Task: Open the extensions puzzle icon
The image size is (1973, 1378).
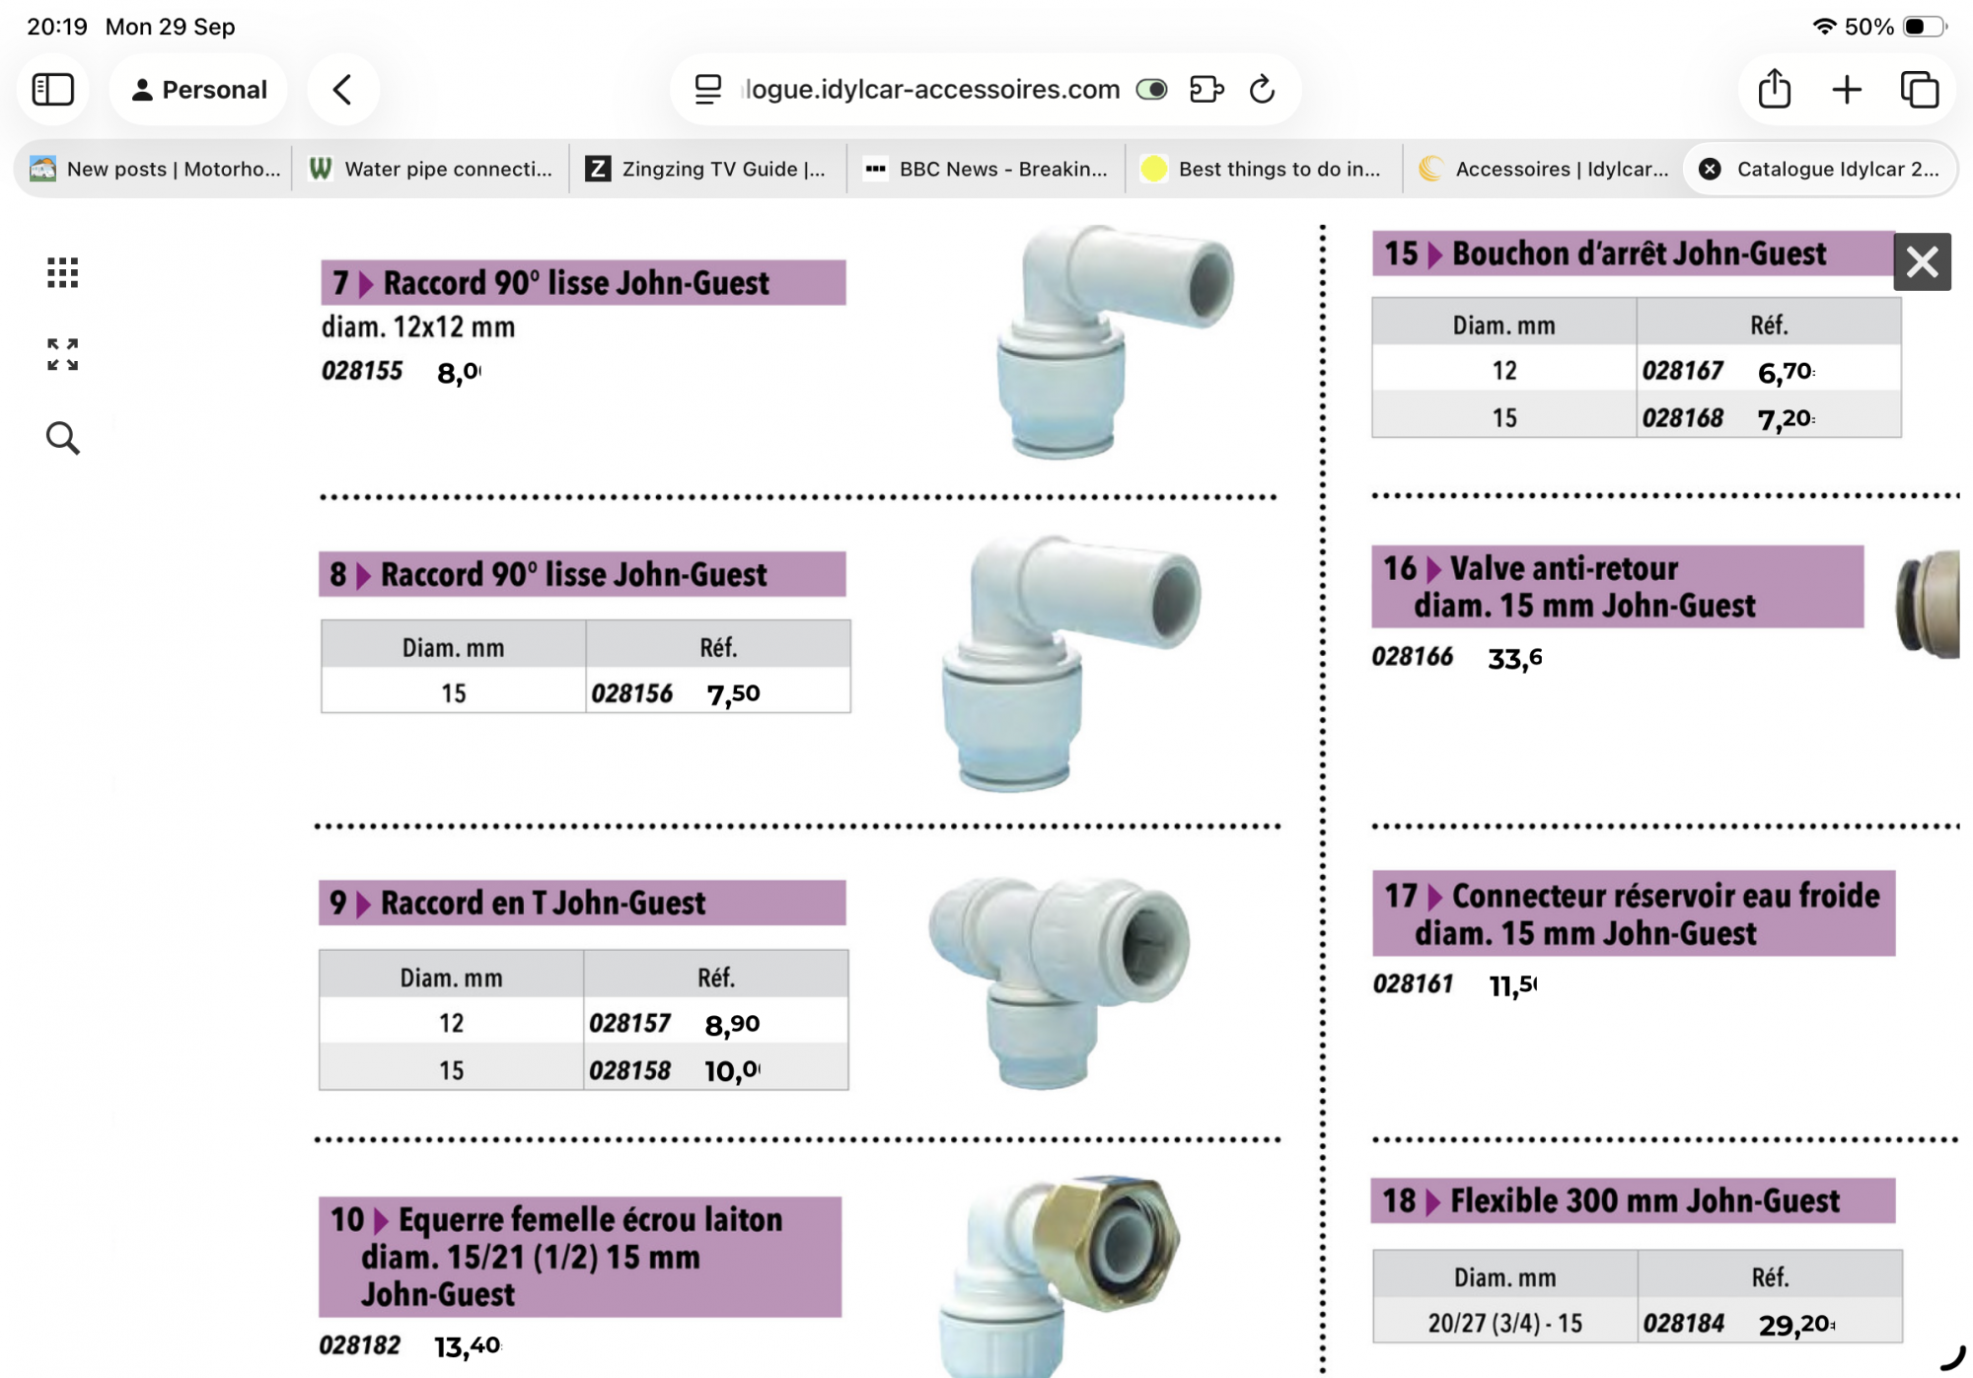Action: point(1206,90)
